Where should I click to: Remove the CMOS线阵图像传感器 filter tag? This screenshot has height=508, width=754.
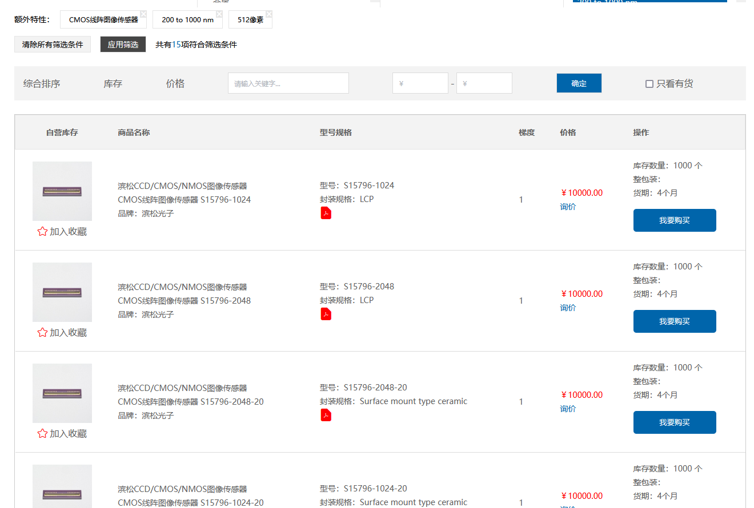pos(143,14)
